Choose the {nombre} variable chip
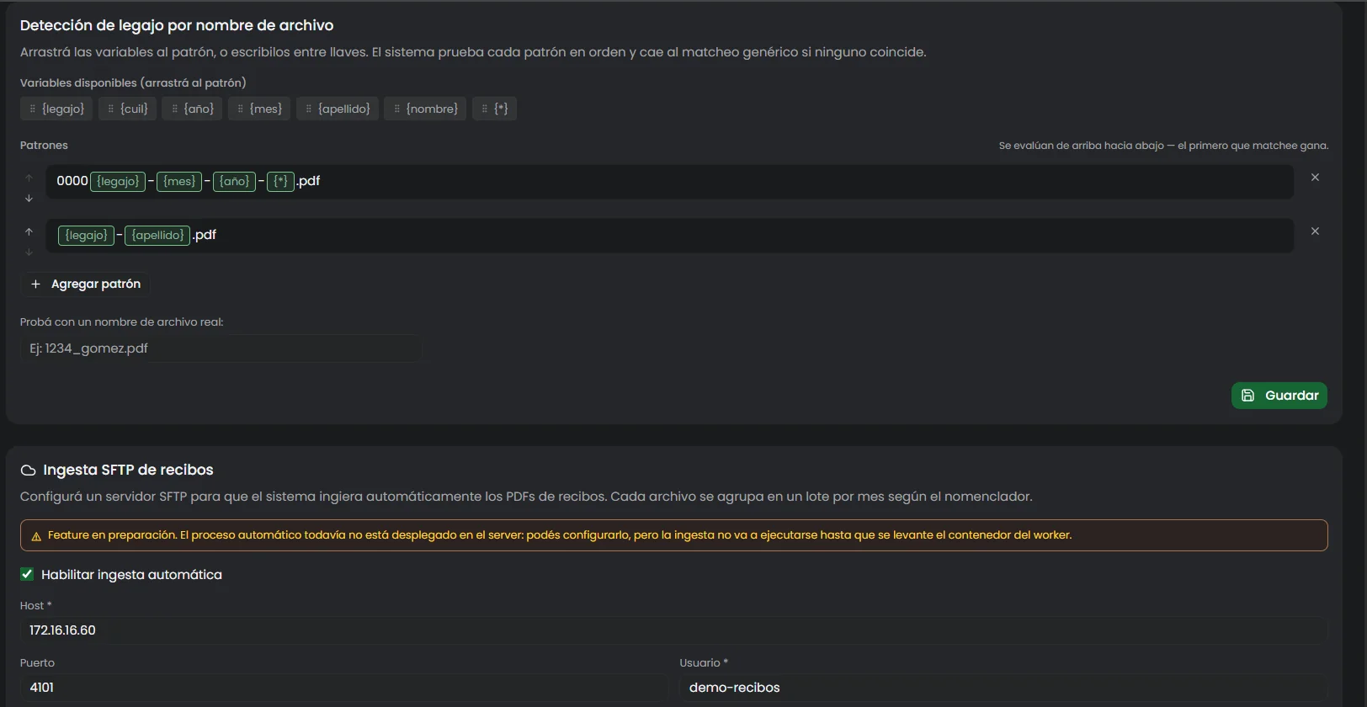The width and height of the screenshot is (1367, 707). [425, 109]
